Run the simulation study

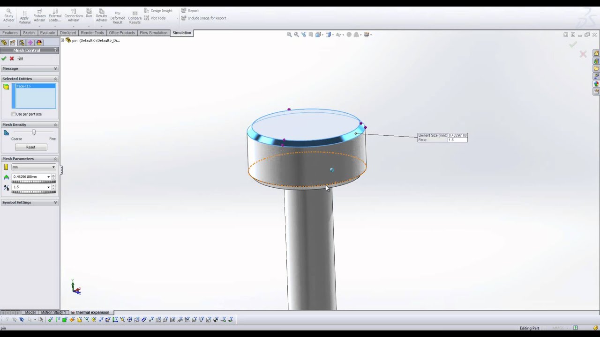point(89,13)
